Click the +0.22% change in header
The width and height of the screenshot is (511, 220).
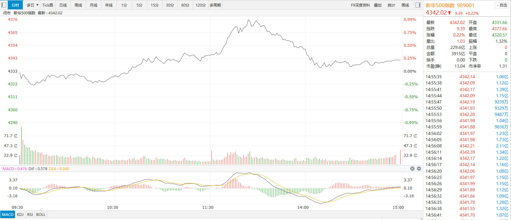472,13
